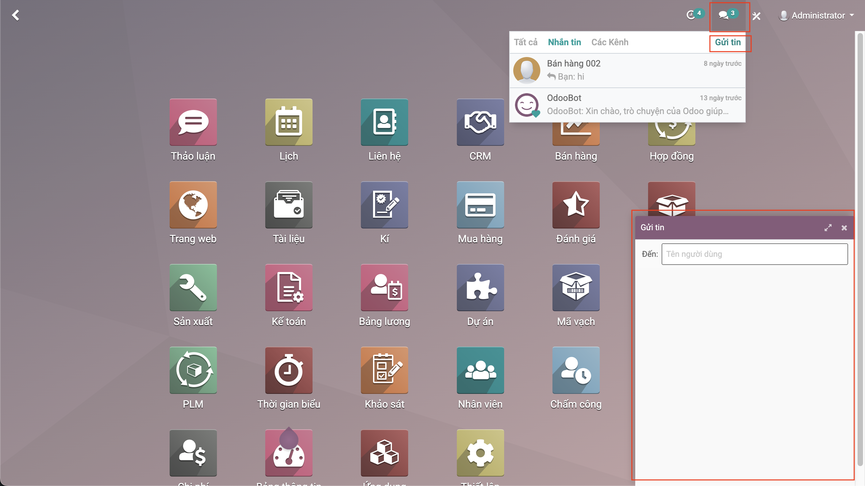Click the activities clock icon
This screenshot has width=865, height=486.
point(691,15)
